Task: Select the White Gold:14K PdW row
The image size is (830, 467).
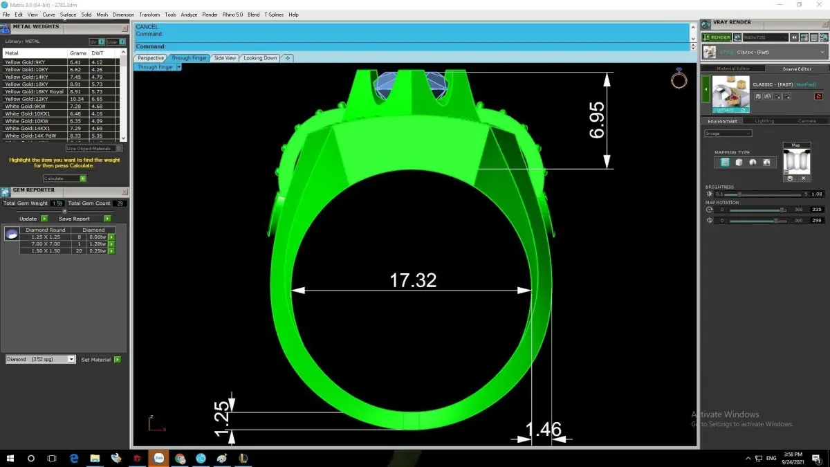Action: (61, 136)
